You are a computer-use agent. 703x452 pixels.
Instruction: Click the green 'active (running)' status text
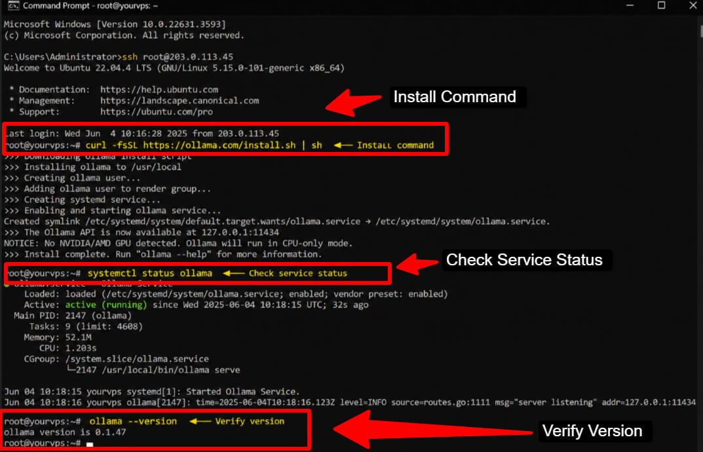[106, 305]
